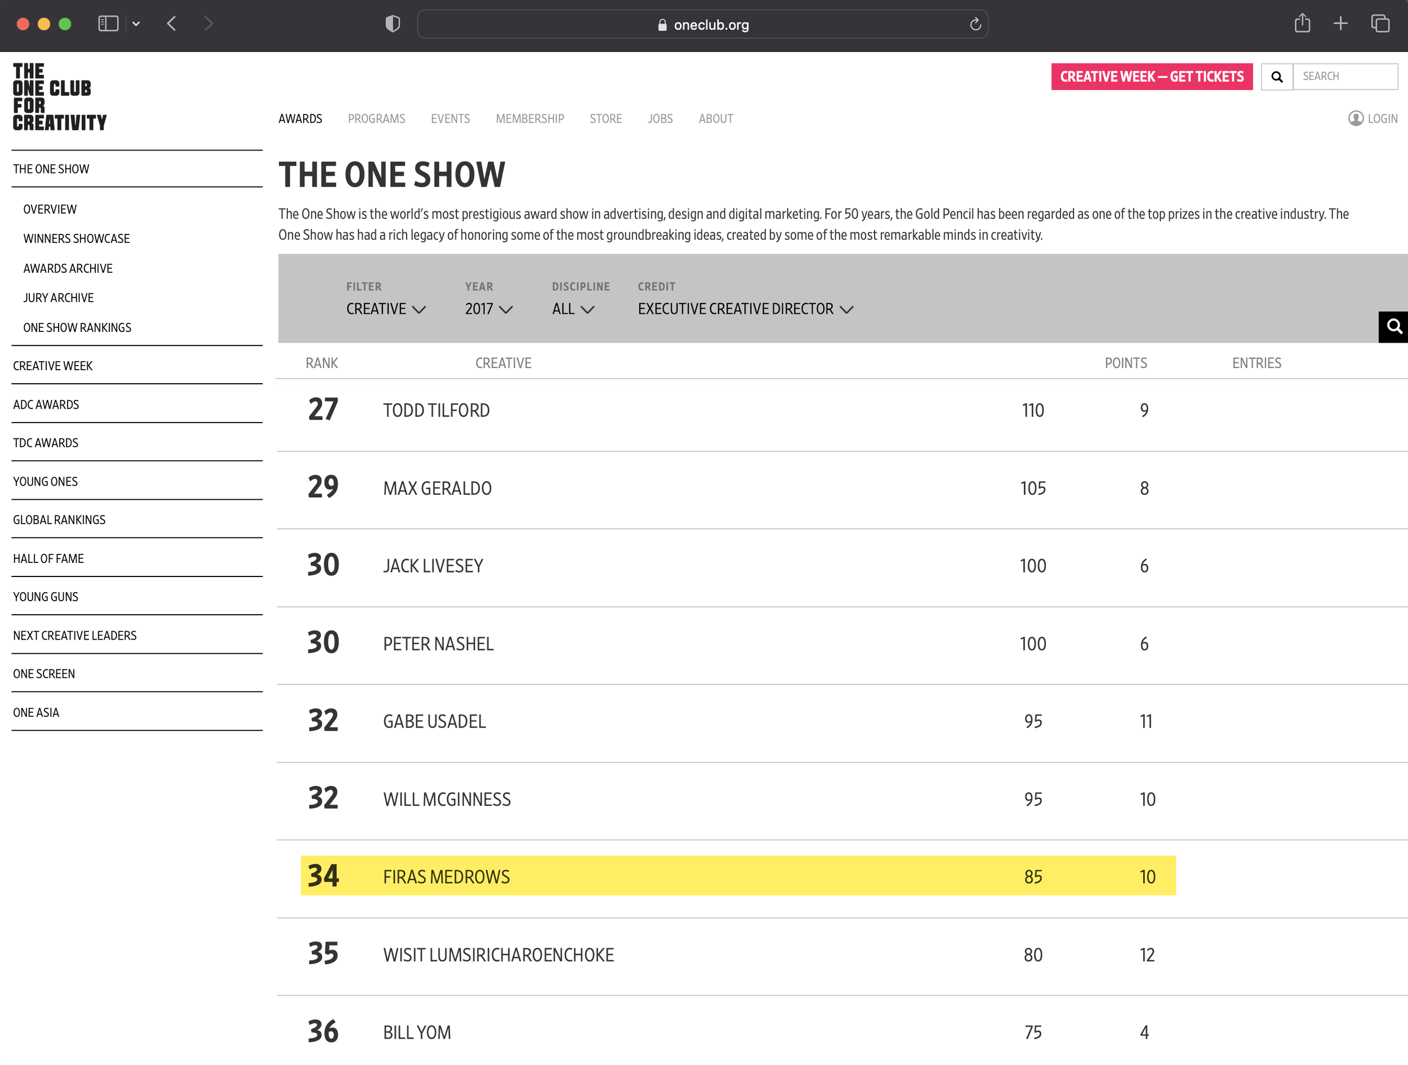The height and width of the screenshot is (1065, 1408).
Task: Open the One Show Rankings sidebar link
Action: pos(77,327)
